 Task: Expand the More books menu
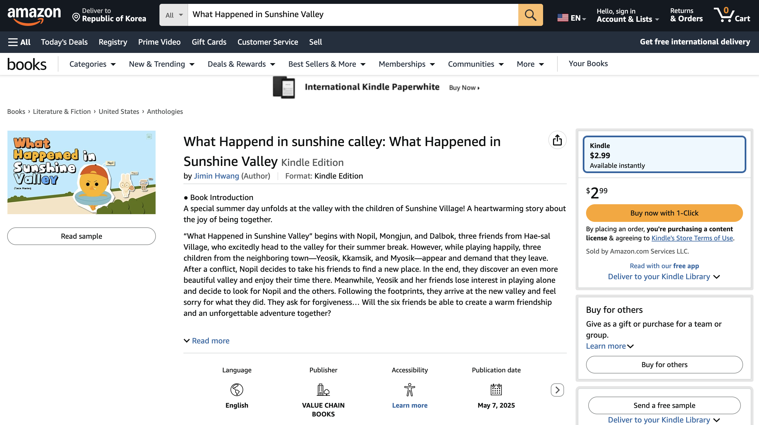(530, 64)
